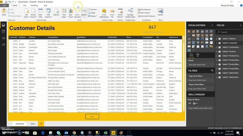
Task: Click the New Visual icon
Action: pos(71,13)
